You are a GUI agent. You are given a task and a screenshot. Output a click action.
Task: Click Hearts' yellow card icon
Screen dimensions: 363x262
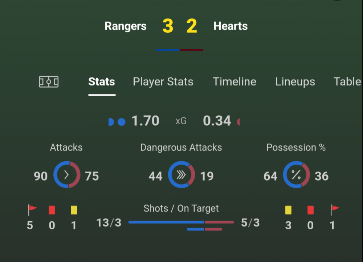288,210
